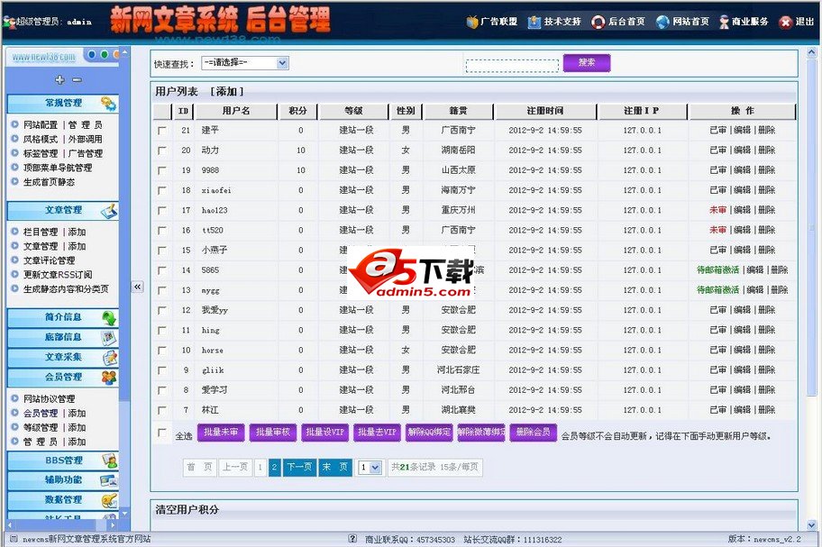
Task: Open 等级管理 menu item
Action: [x=41, y=427]
